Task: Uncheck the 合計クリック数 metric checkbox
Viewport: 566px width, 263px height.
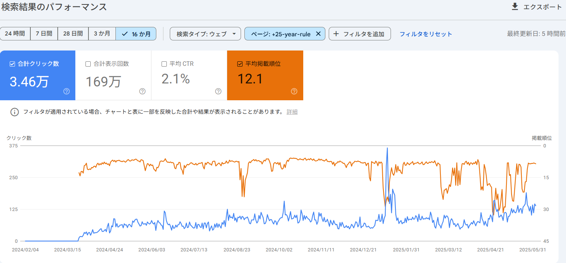Action: click(x=12, y=63)
